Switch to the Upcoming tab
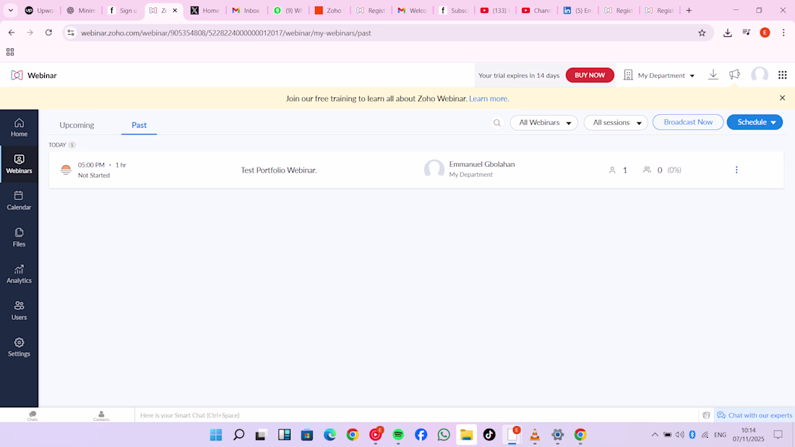Image resolution: width=795 pixels, height=447 pixels. click(x=77, y=125)
